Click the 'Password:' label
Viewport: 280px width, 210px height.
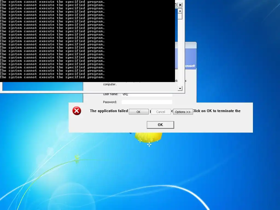click(110, 102)
